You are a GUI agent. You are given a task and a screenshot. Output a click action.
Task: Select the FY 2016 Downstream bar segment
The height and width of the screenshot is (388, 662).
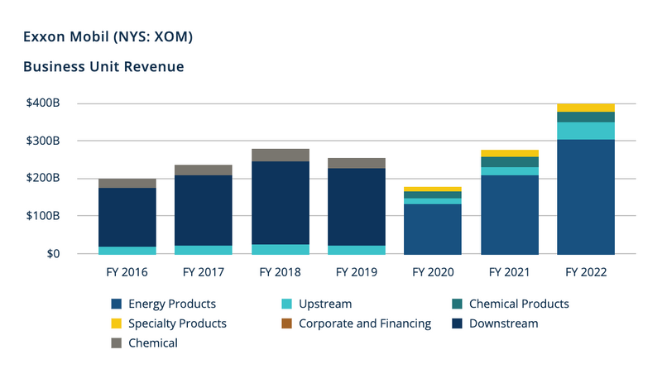(x=127, y=217)
